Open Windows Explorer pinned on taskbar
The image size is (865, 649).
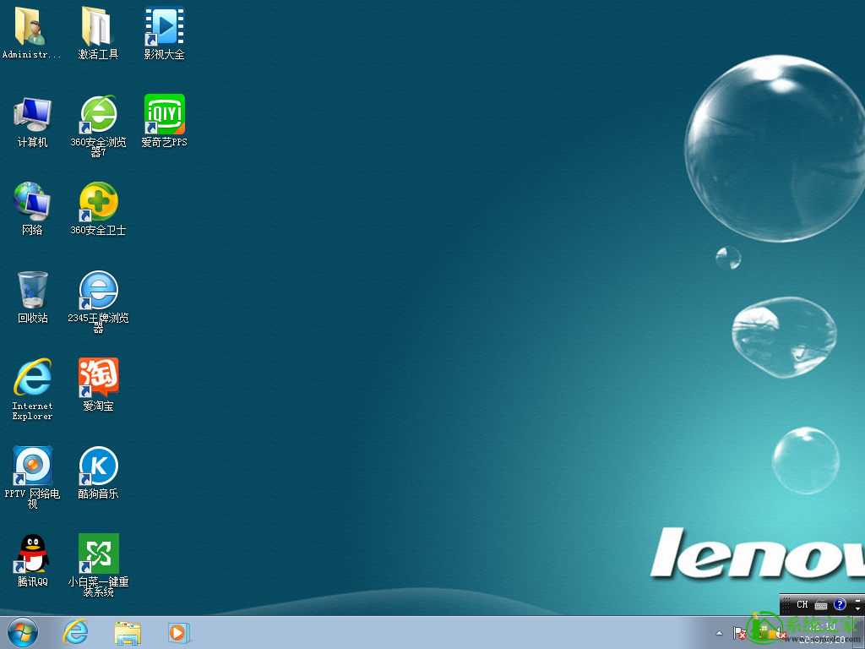tap(128, 632)
